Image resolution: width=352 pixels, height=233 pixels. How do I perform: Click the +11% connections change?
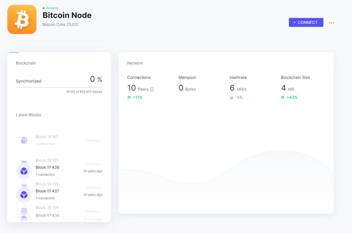[x=138, y=97]
